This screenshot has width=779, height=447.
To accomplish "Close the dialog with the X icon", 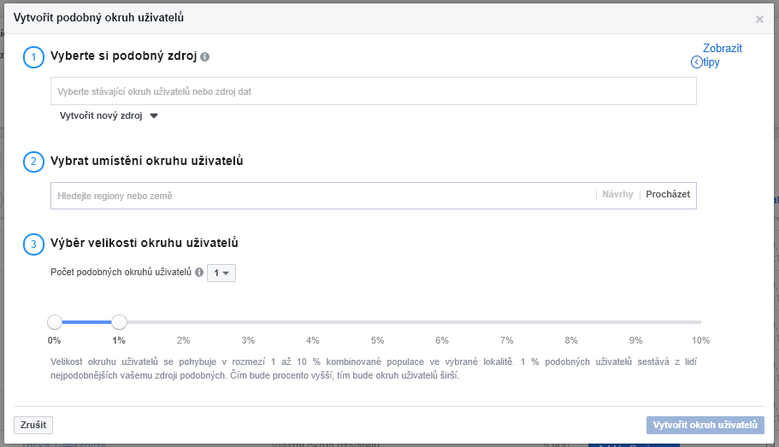I will 759,20.
